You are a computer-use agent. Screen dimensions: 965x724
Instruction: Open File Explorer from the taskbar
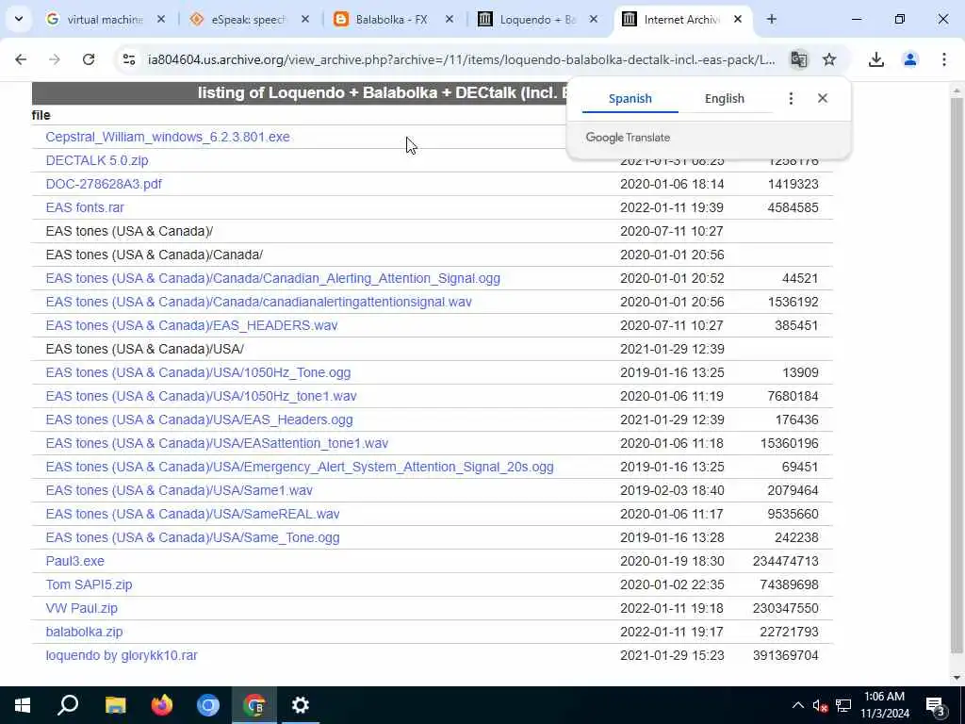tap(115, 705)
